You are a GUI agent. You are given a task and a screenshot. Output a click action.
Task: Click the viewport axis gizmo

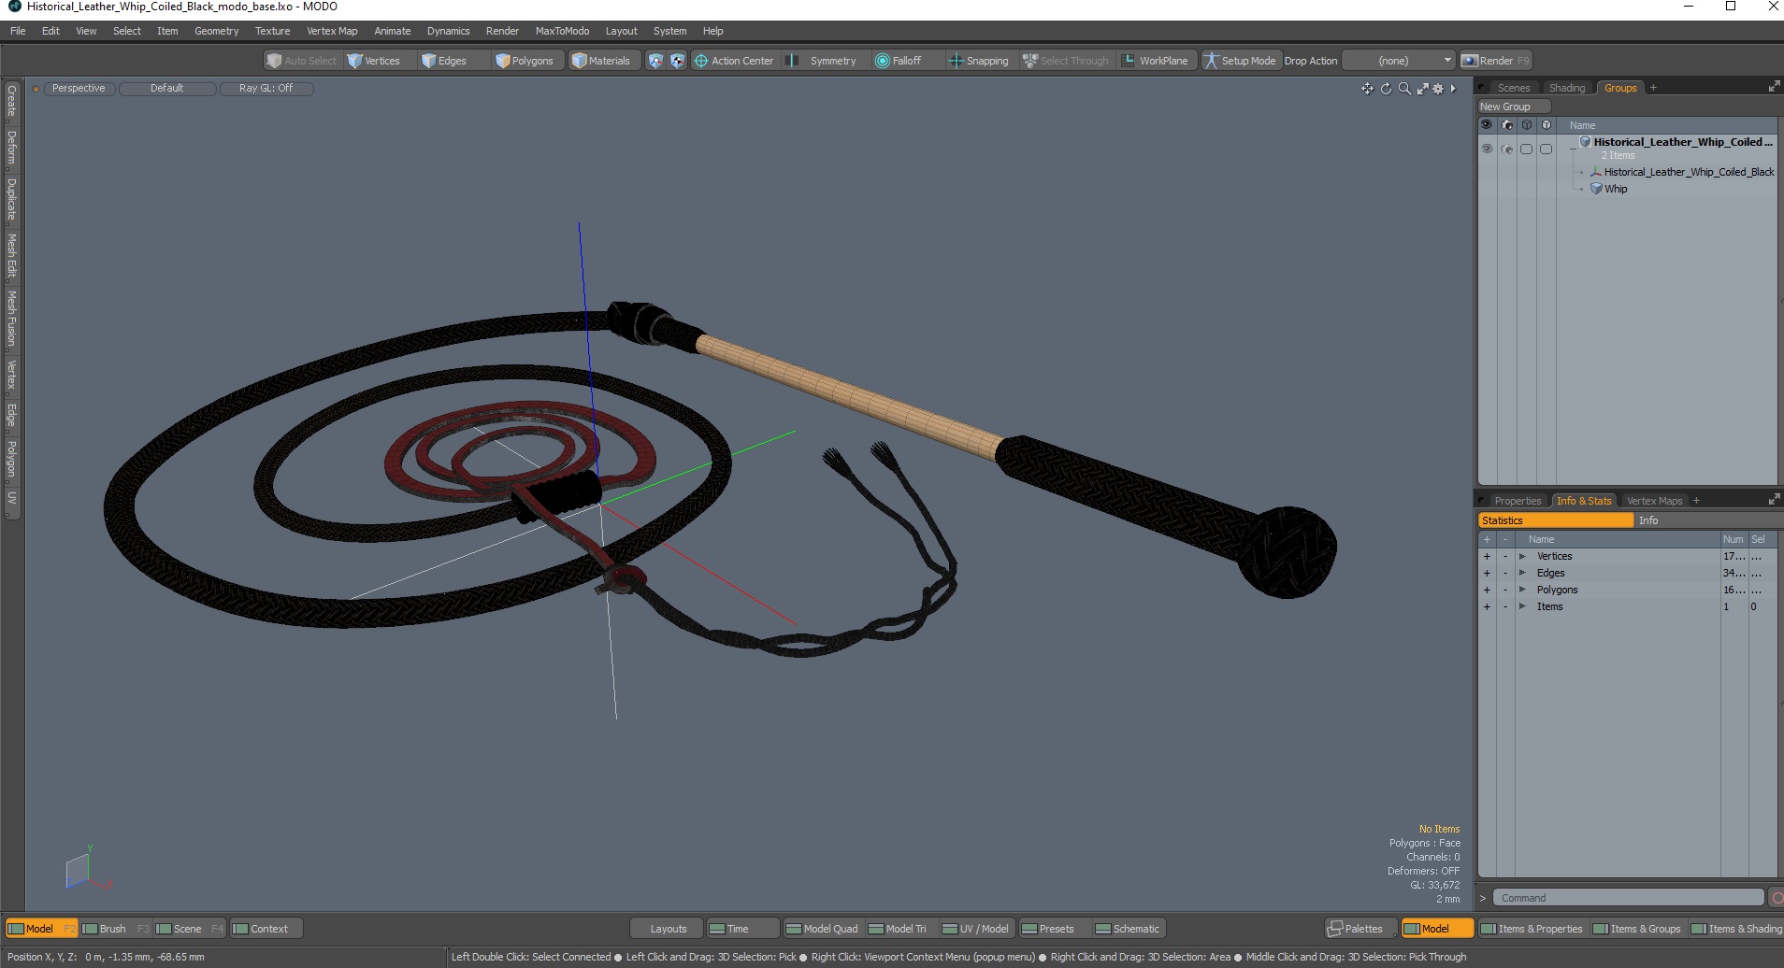[x=88, y=868]
